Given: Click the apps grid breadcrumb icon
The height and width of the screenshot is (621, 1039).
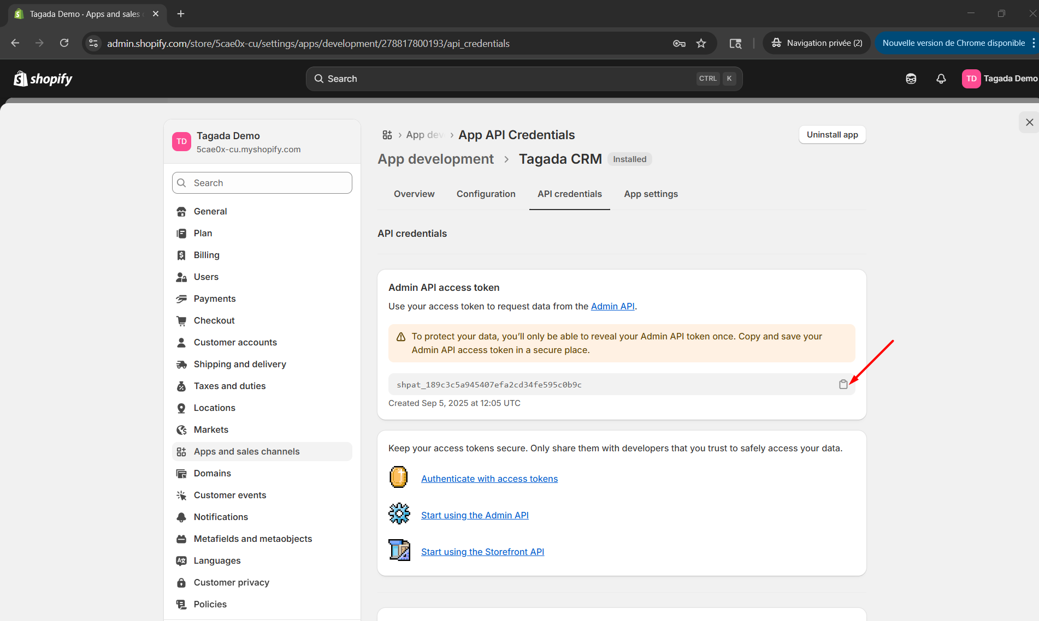Looking at the screenshot, I should click(387, 135).
